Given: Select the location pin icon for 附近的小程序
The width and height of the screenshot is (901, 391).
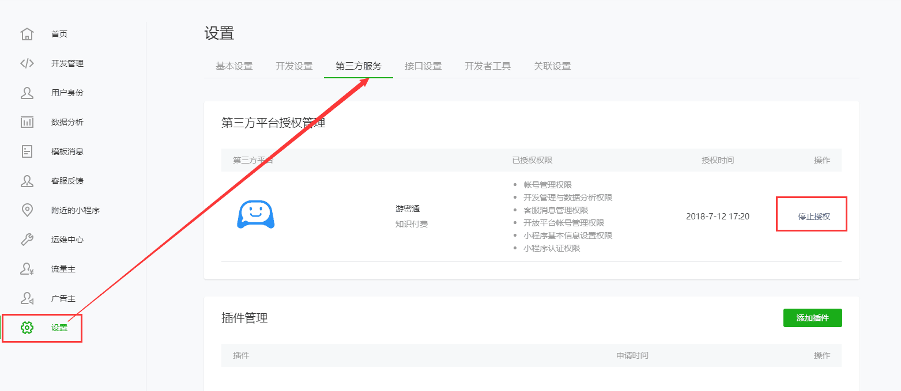Looking at the screenshot, I should coord(27,210).
